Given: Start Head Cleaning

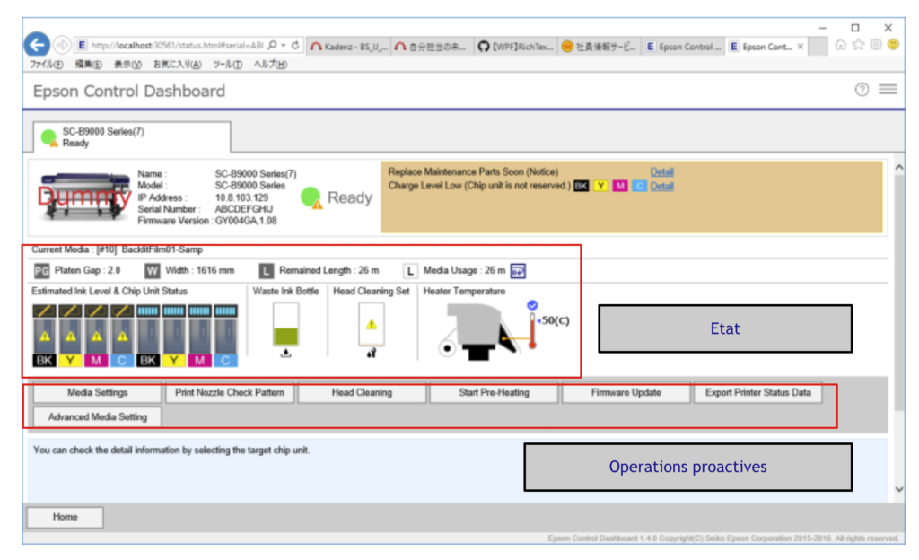Looking at the screenshot, I should tap(363, 392).
